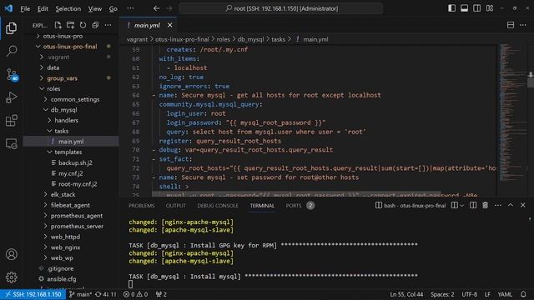The image size is (534, 300).
Task: Toggle the secondary sidebar visibility
Action: click(x=476, y=8)
